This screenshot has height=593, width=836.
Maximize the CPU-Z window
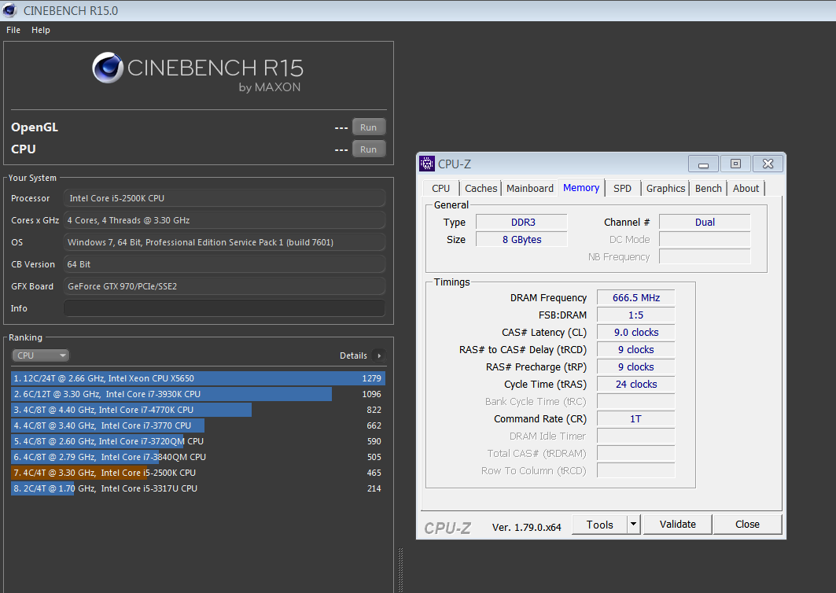[x=736, y=164]
